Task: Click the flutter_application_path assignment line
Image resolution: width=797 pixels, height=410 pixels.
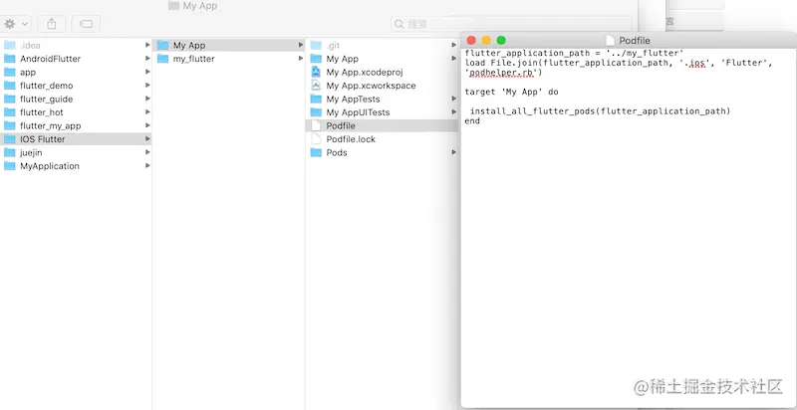Action: click(x=574, y=54)
